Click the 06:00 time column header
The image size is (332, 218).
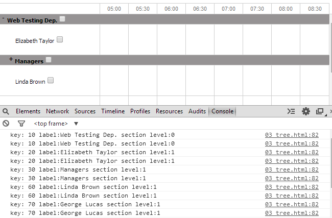click(171, 9)
